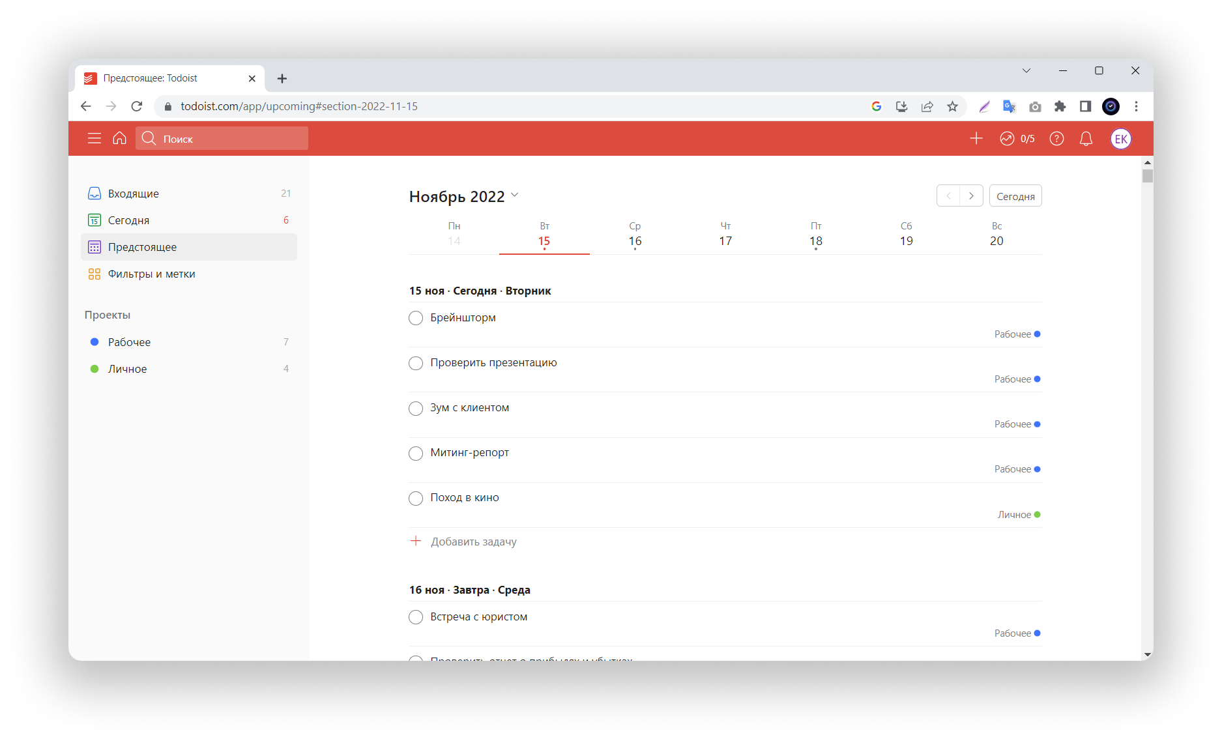Screen dimensions: 1222x739
Task: Click the page scrollbar down arrow
Action: [1148, 654]
